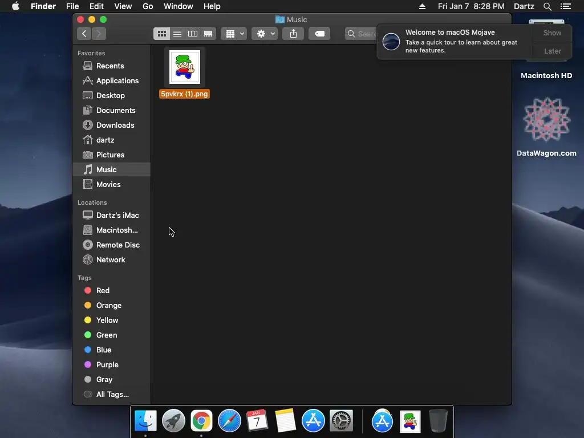The width and height of the screenshot is (584, 438).
Task: Select Pictures in the sidebar
Action: pyautogui.click(x=111, y=155)
